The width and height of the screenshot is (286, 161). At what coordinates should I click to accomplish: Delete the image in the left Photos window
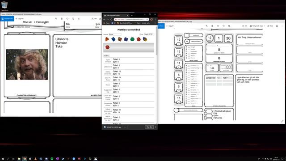click(x=62, y=19)
